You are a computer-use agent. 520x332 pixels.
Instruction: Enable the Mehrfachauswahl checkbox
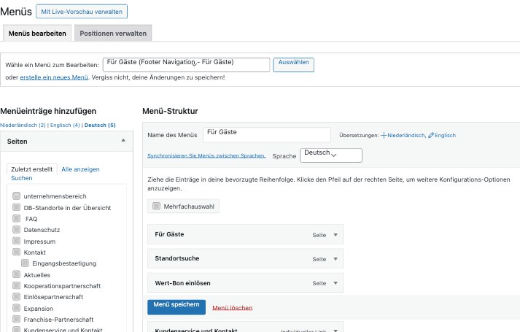(156, 206)
